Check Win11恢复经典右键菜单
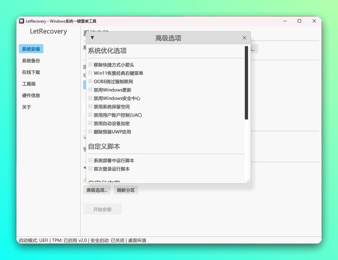Image resolution: width=338 pixels, height=260 pixels. tap(90, 73)
